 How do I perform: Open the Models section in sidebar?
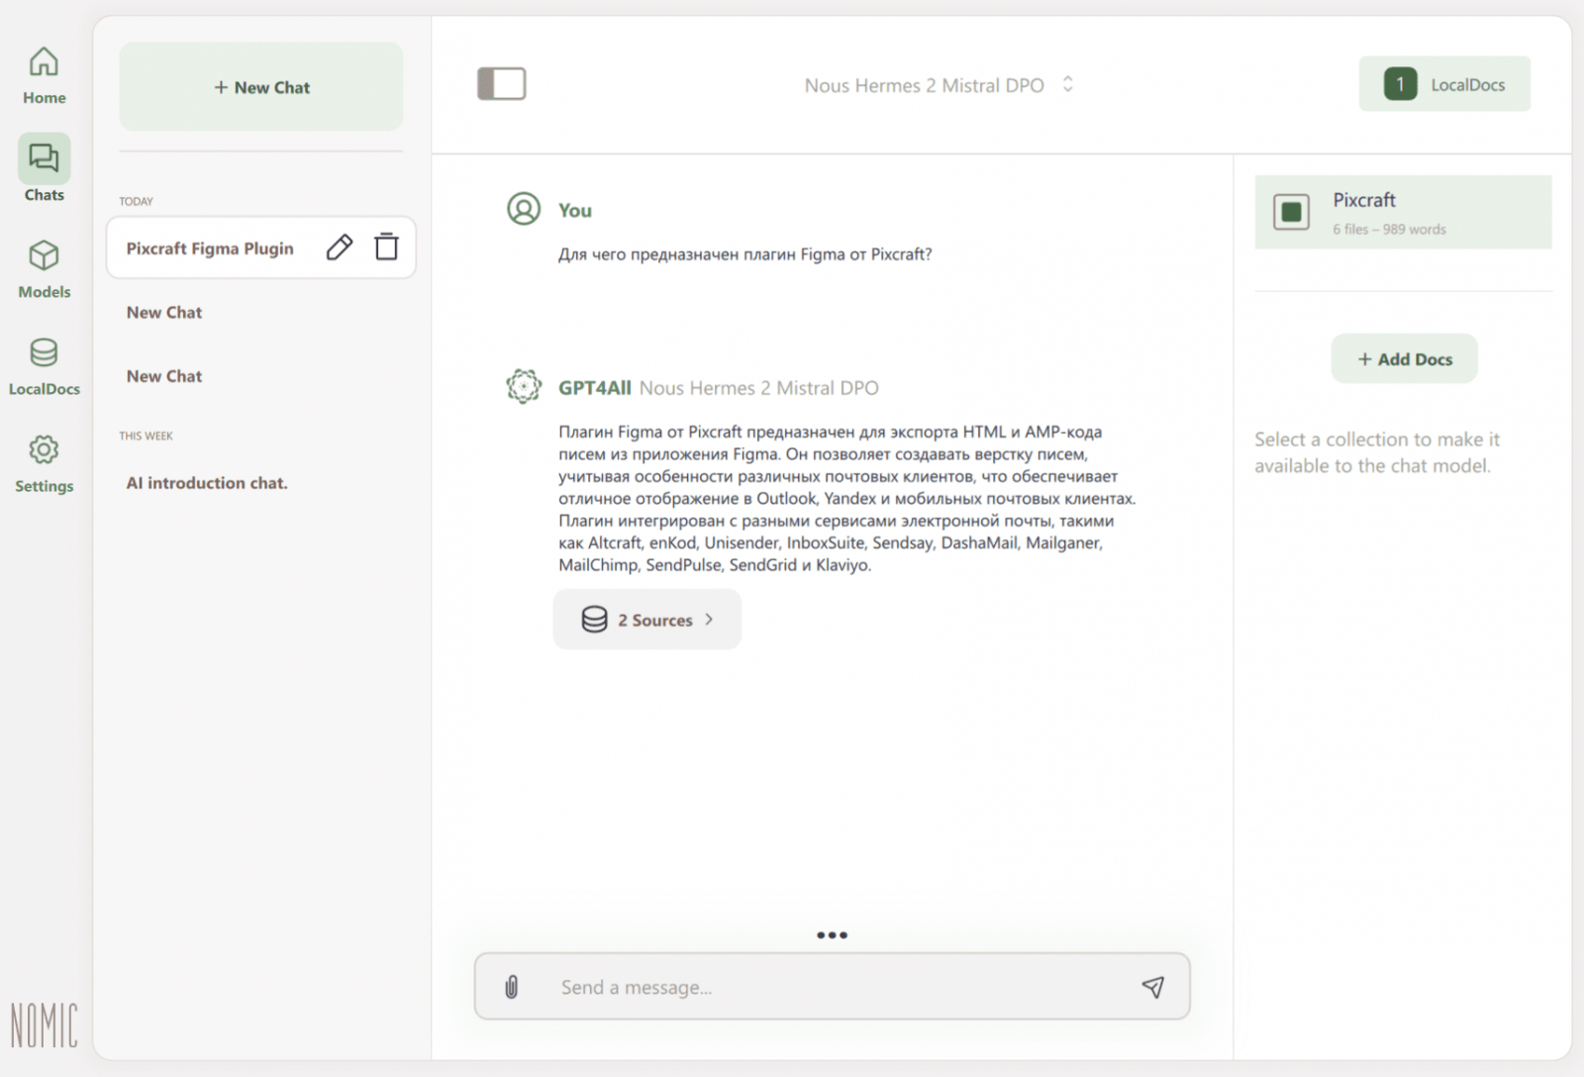44,269
